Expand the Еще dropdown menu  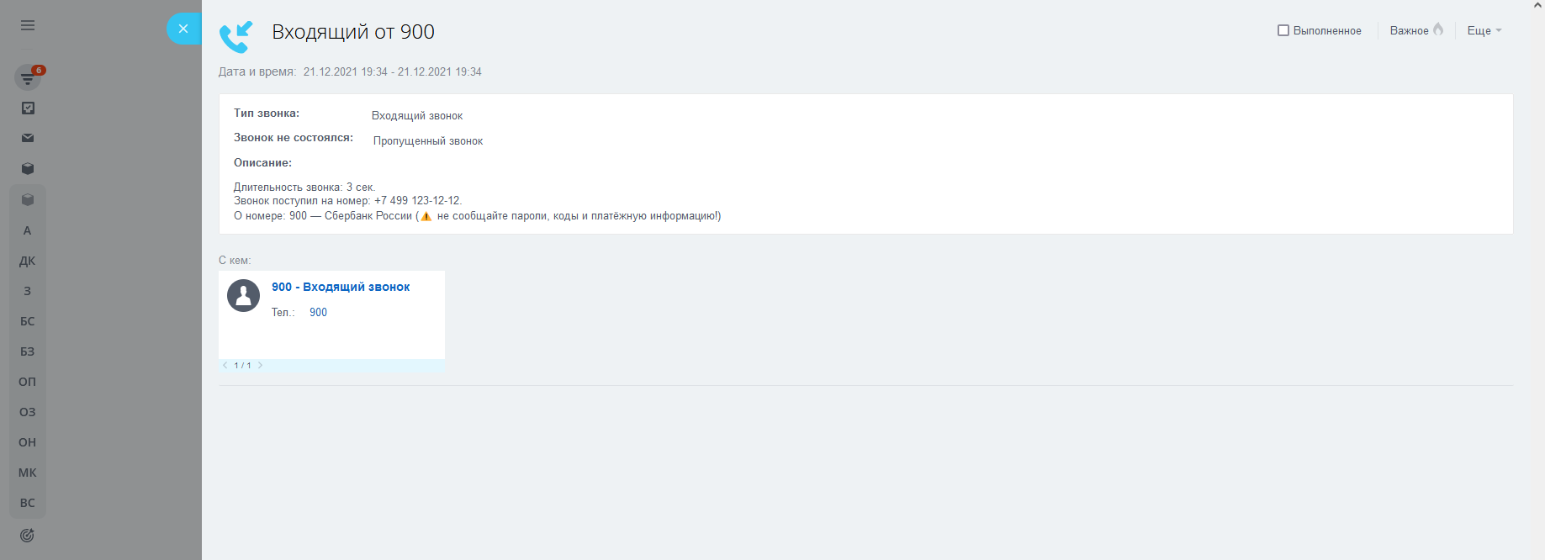(1484, 30)
